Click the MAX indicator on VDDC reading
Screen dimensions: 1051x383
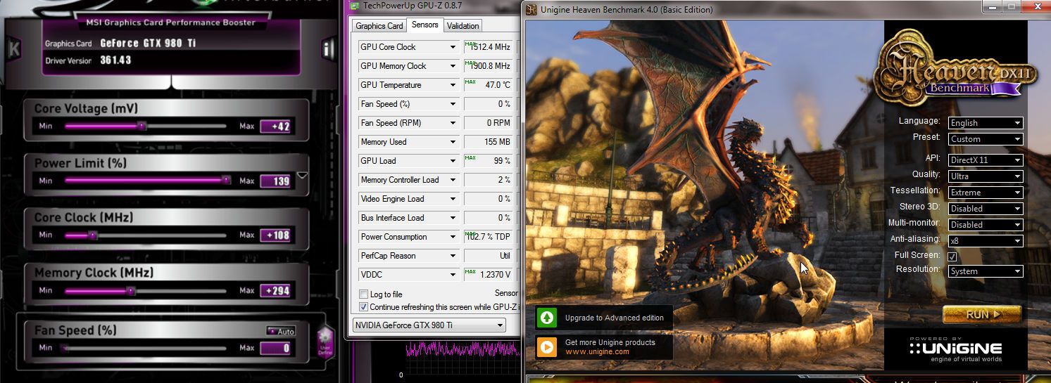tap(470, 271)
